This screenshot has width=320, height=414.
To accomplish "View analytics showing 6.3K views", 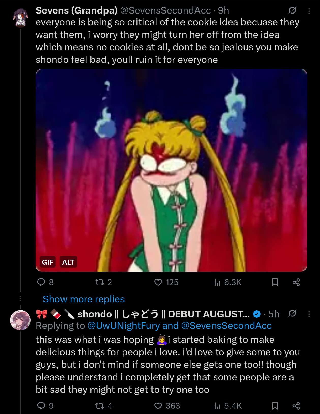I will 217,282.
